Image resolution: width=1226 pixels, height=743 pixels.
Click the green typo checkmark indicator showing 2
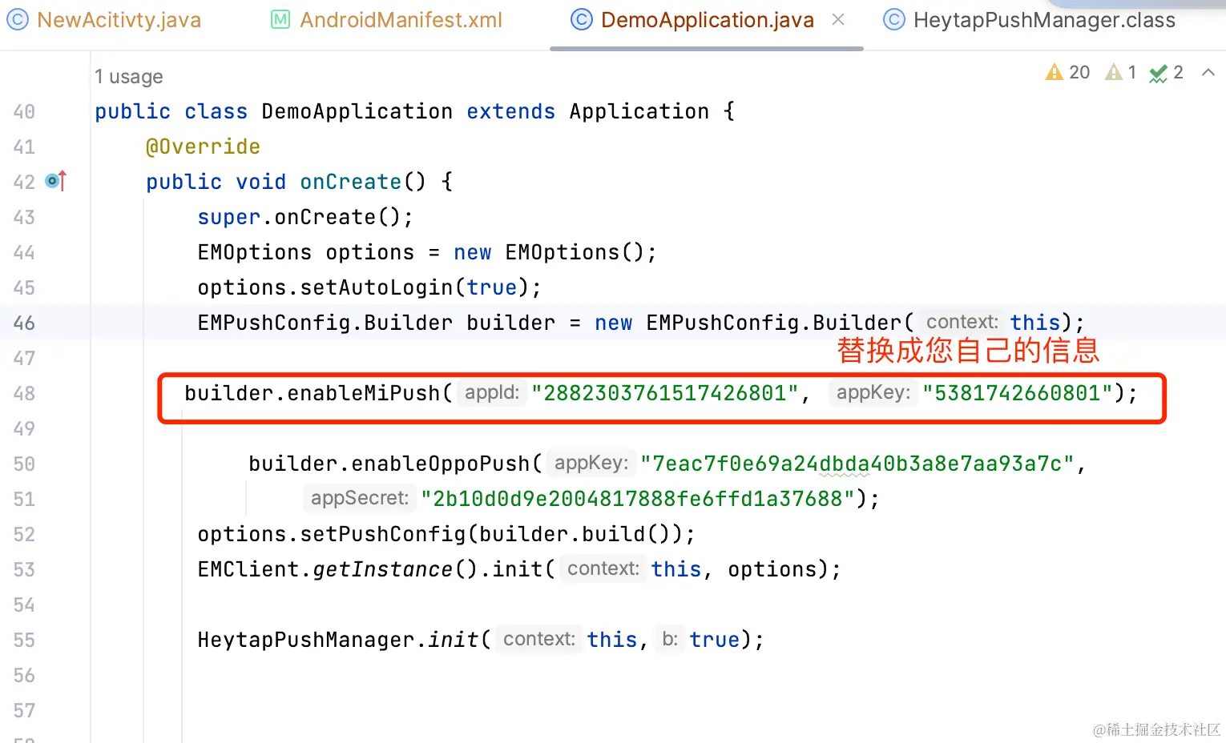1166,73
